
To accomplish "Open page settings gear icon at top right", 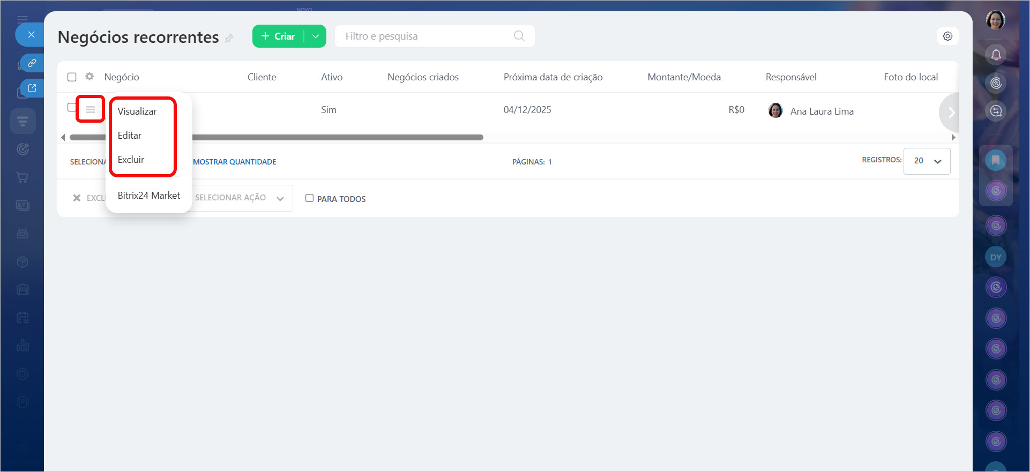I will [x=947, y=36].
